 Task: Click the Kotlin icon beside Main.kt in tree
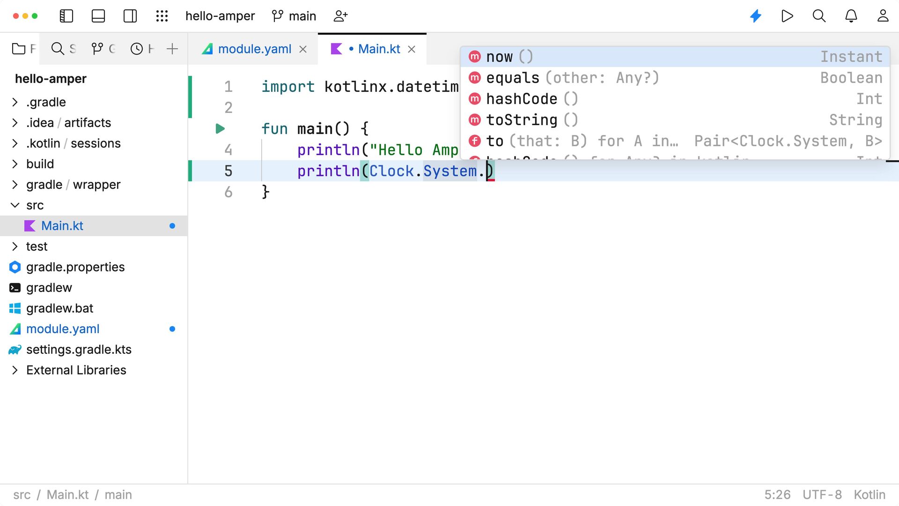pyautogui.click(x=30, y=226)
